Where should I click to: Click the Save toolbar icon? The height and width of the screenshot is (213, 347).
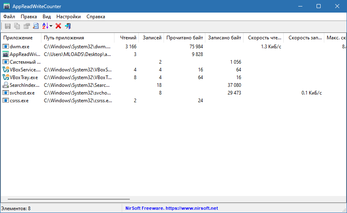[x=7, y=26]
